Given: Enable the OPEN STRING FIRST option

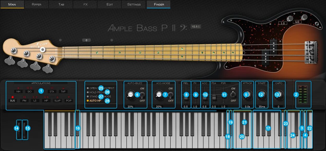Looking at the screenshot, I should click(101, 88).
